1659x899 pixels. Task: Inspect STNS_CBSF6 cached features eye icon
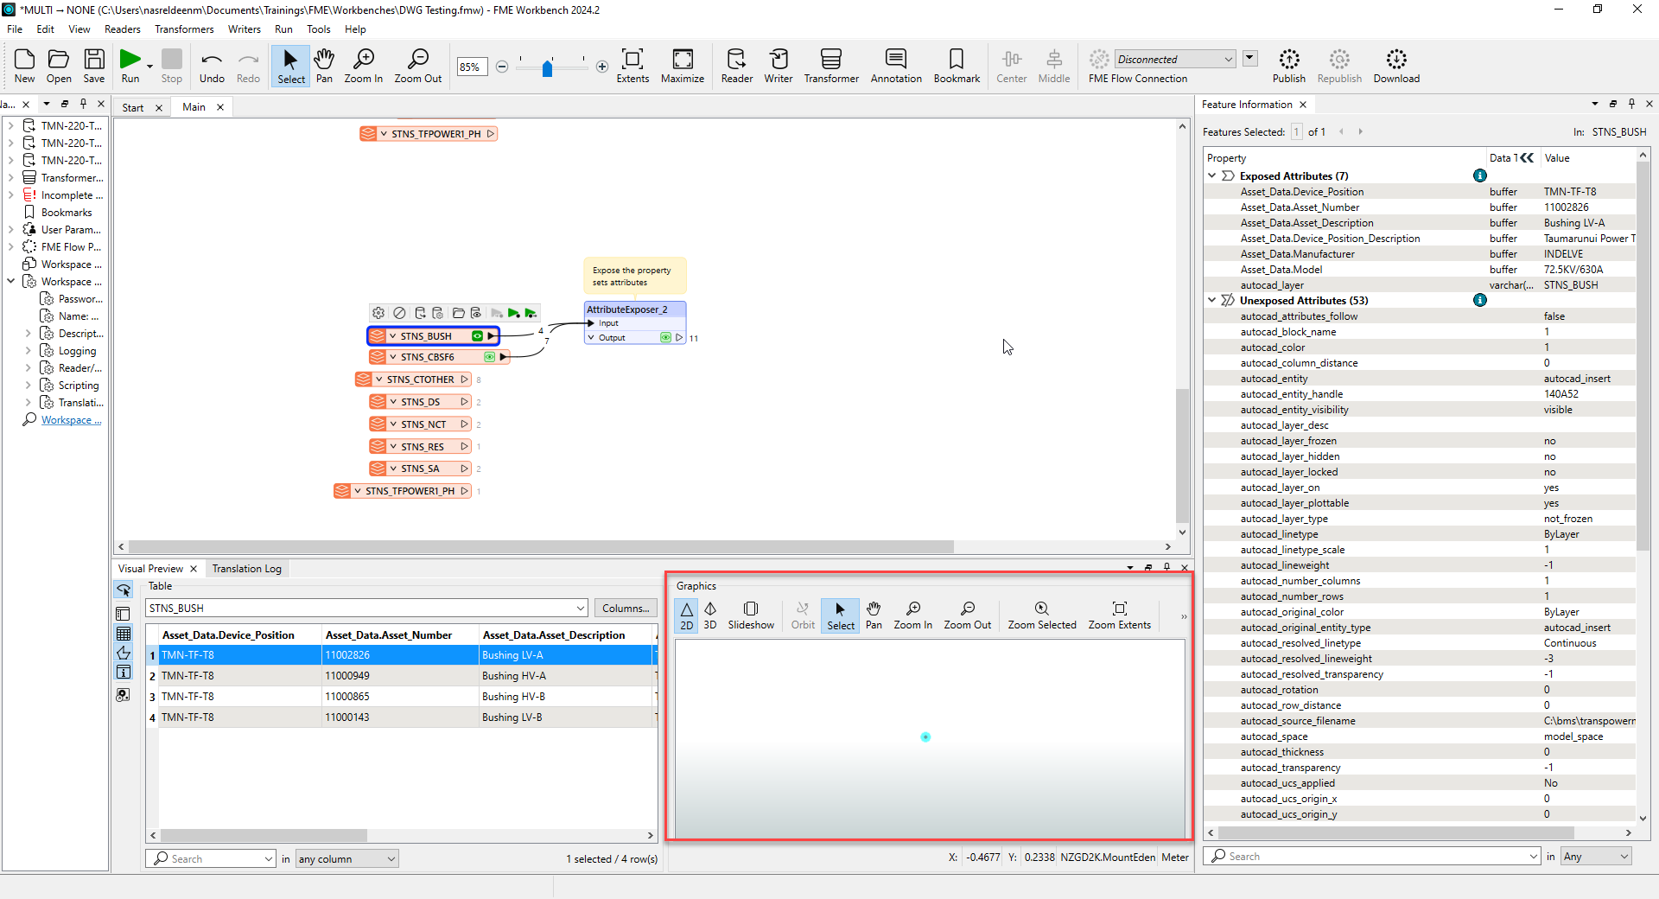490,357
